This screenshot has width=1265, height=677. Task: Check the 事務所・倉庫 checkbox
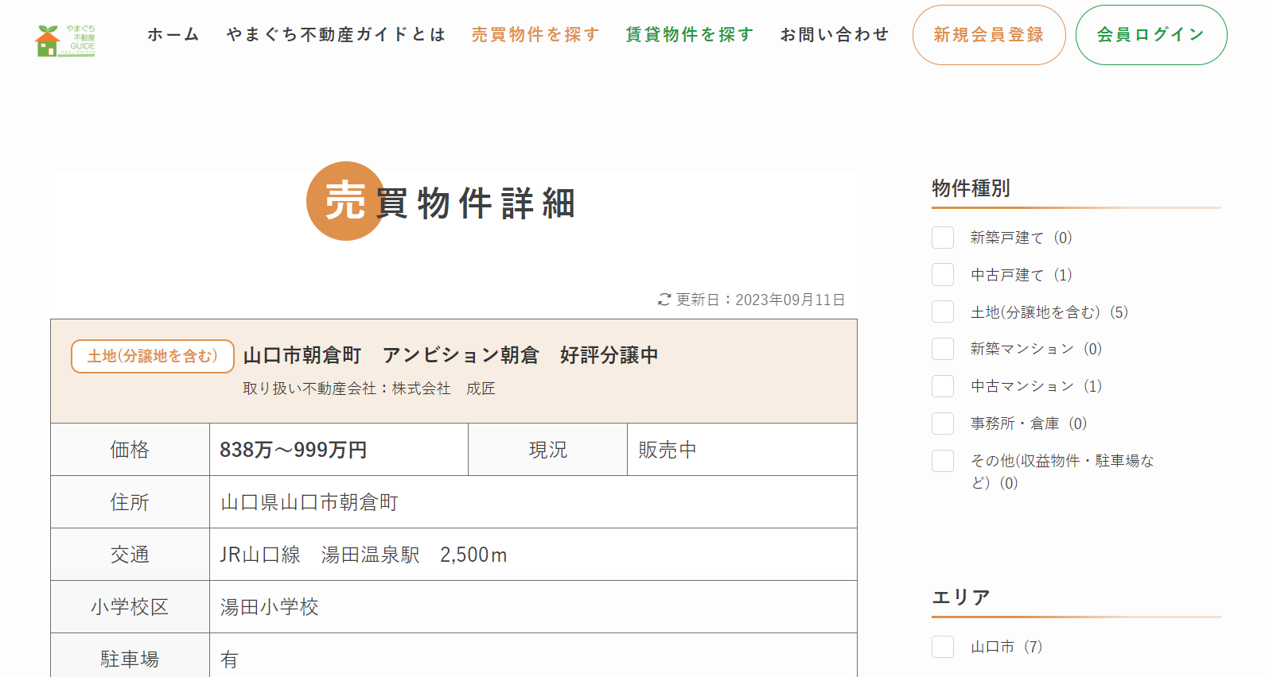click(x=943, y=424)
